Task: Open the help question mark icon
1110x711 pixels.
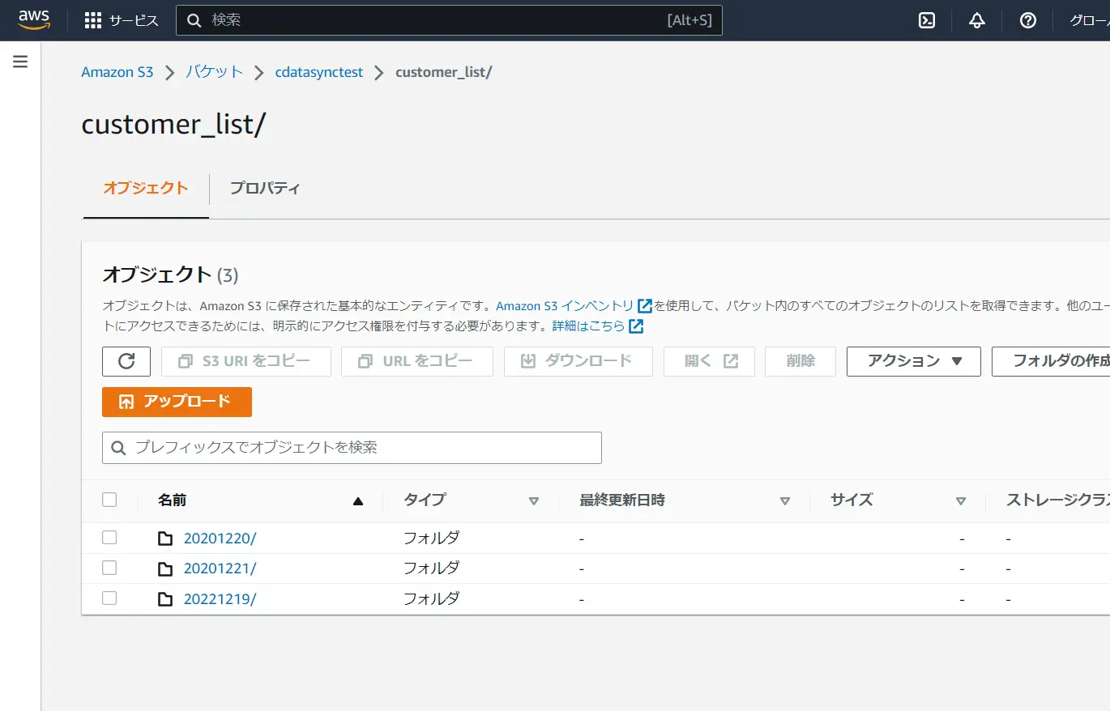Action: 1028,20
